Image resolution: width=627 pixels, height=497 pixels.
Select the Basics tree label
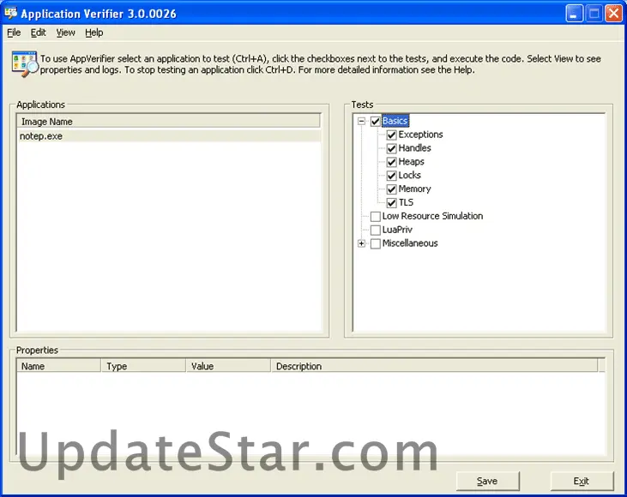(x=395, y=121)
